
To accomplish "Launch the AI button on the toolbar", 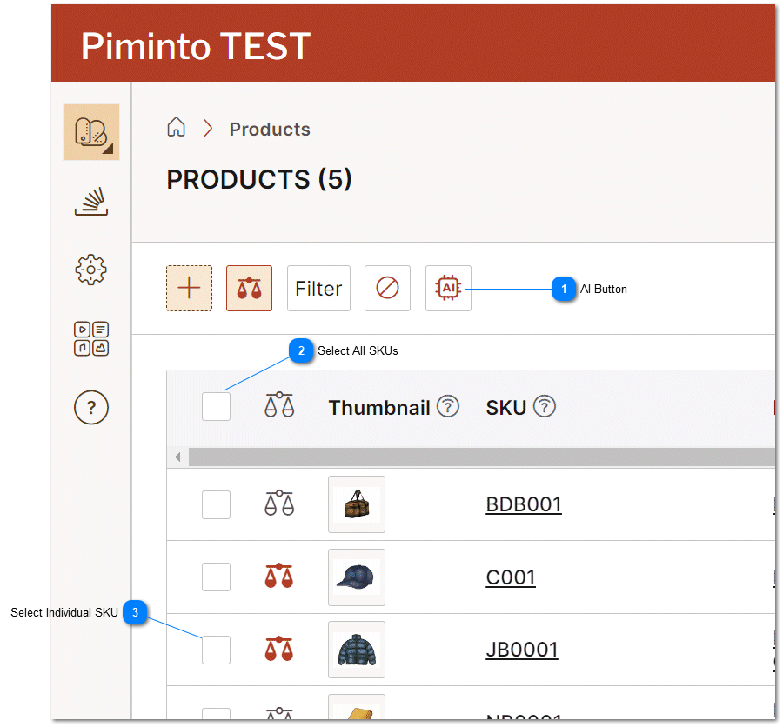I will [447, 288].
